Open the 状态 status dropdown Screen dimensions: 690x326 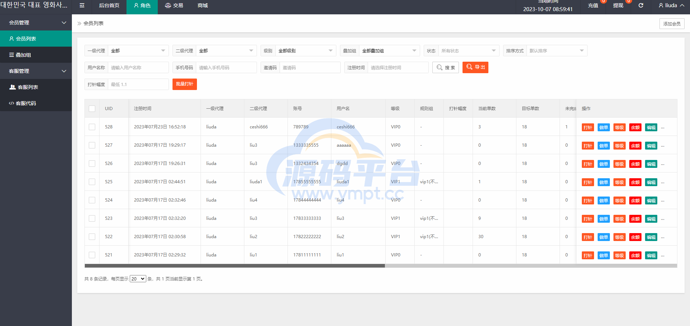(x=469, y=51)
